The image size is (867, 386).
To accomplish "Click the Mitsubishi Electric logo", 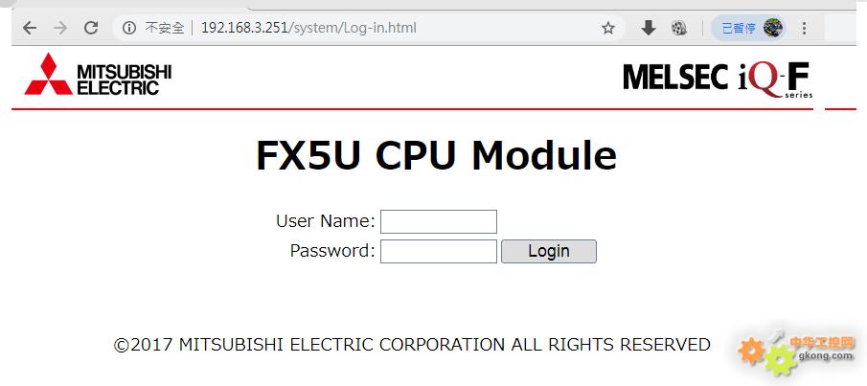I will pyautogui.click(x=98, y=74).
